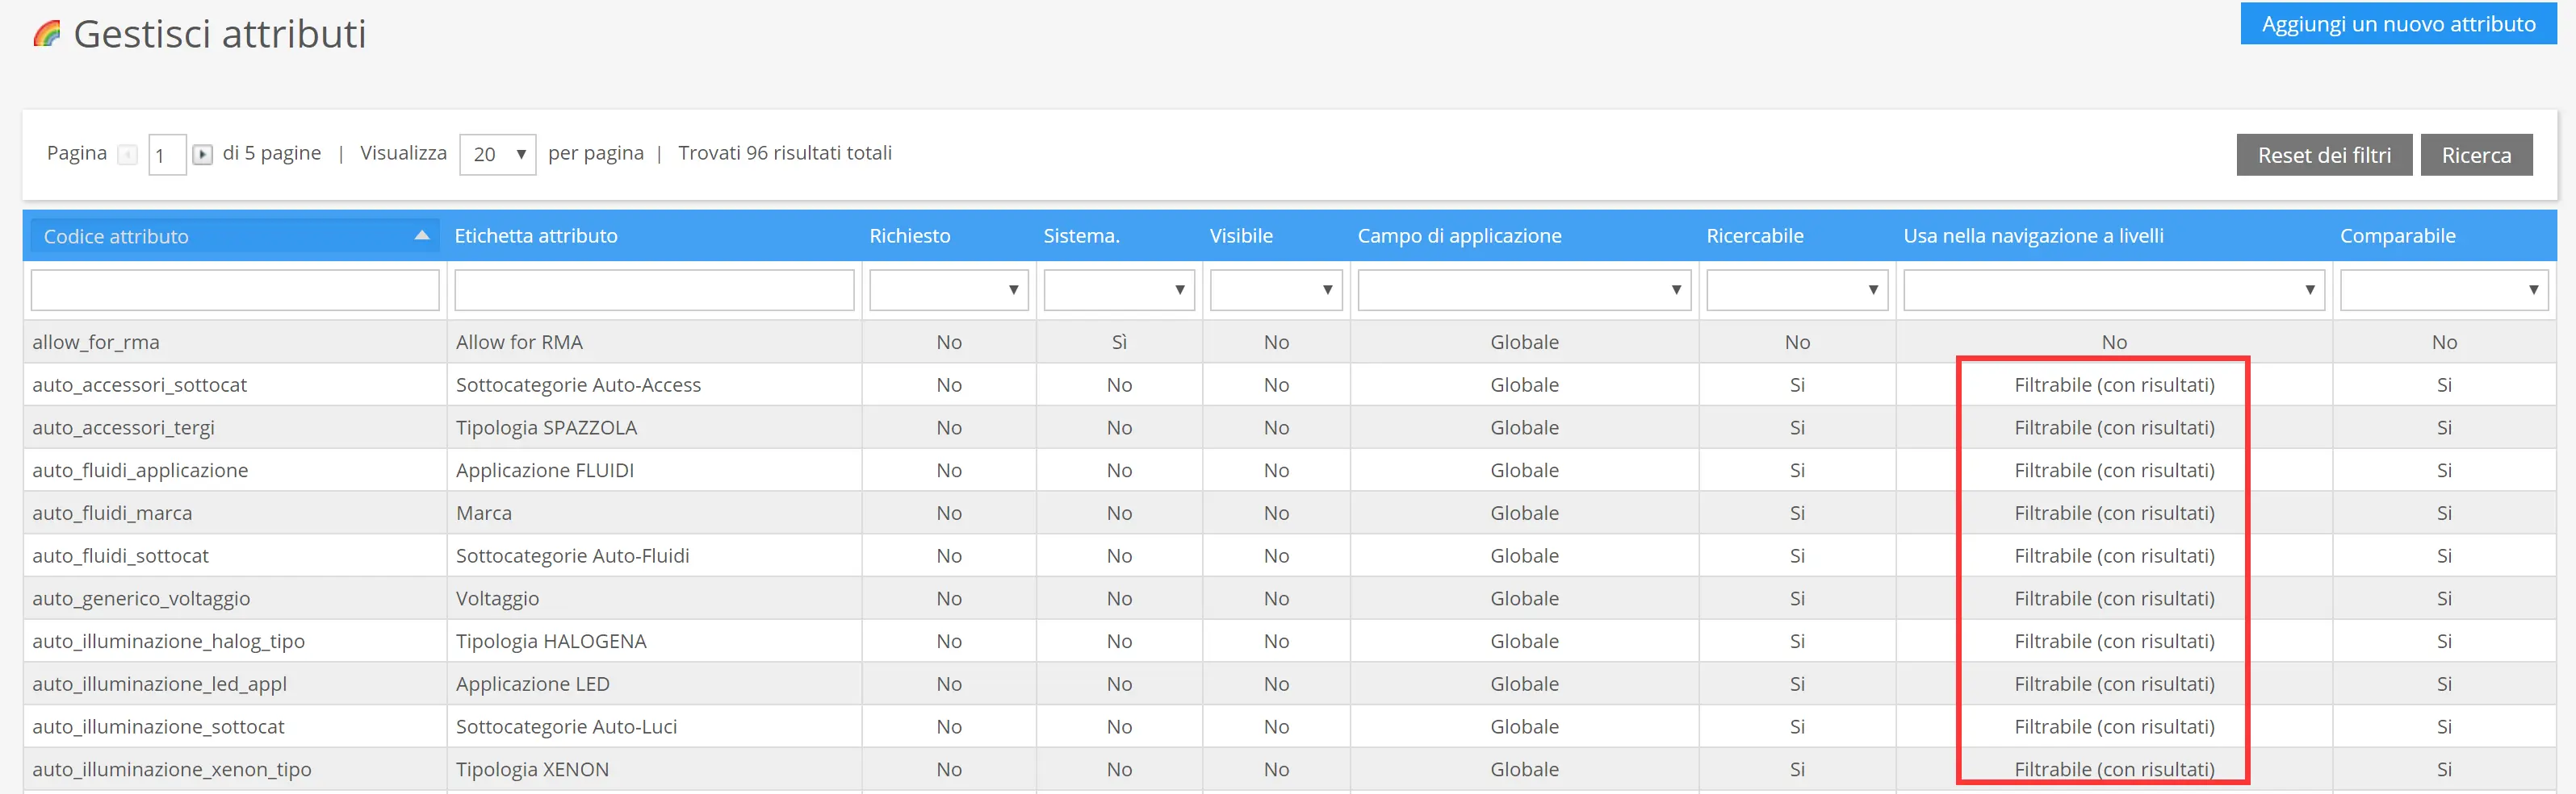Open the Richiesto filter dropdown
The width and height of the screenshot is (2576, 794).
pos(947,289)
